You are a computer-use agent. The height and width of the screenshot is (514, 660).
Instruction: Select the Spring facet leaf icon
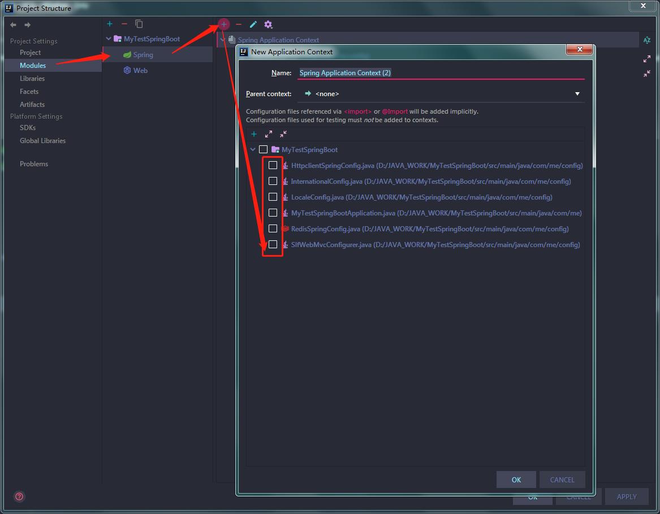point(127,55)
